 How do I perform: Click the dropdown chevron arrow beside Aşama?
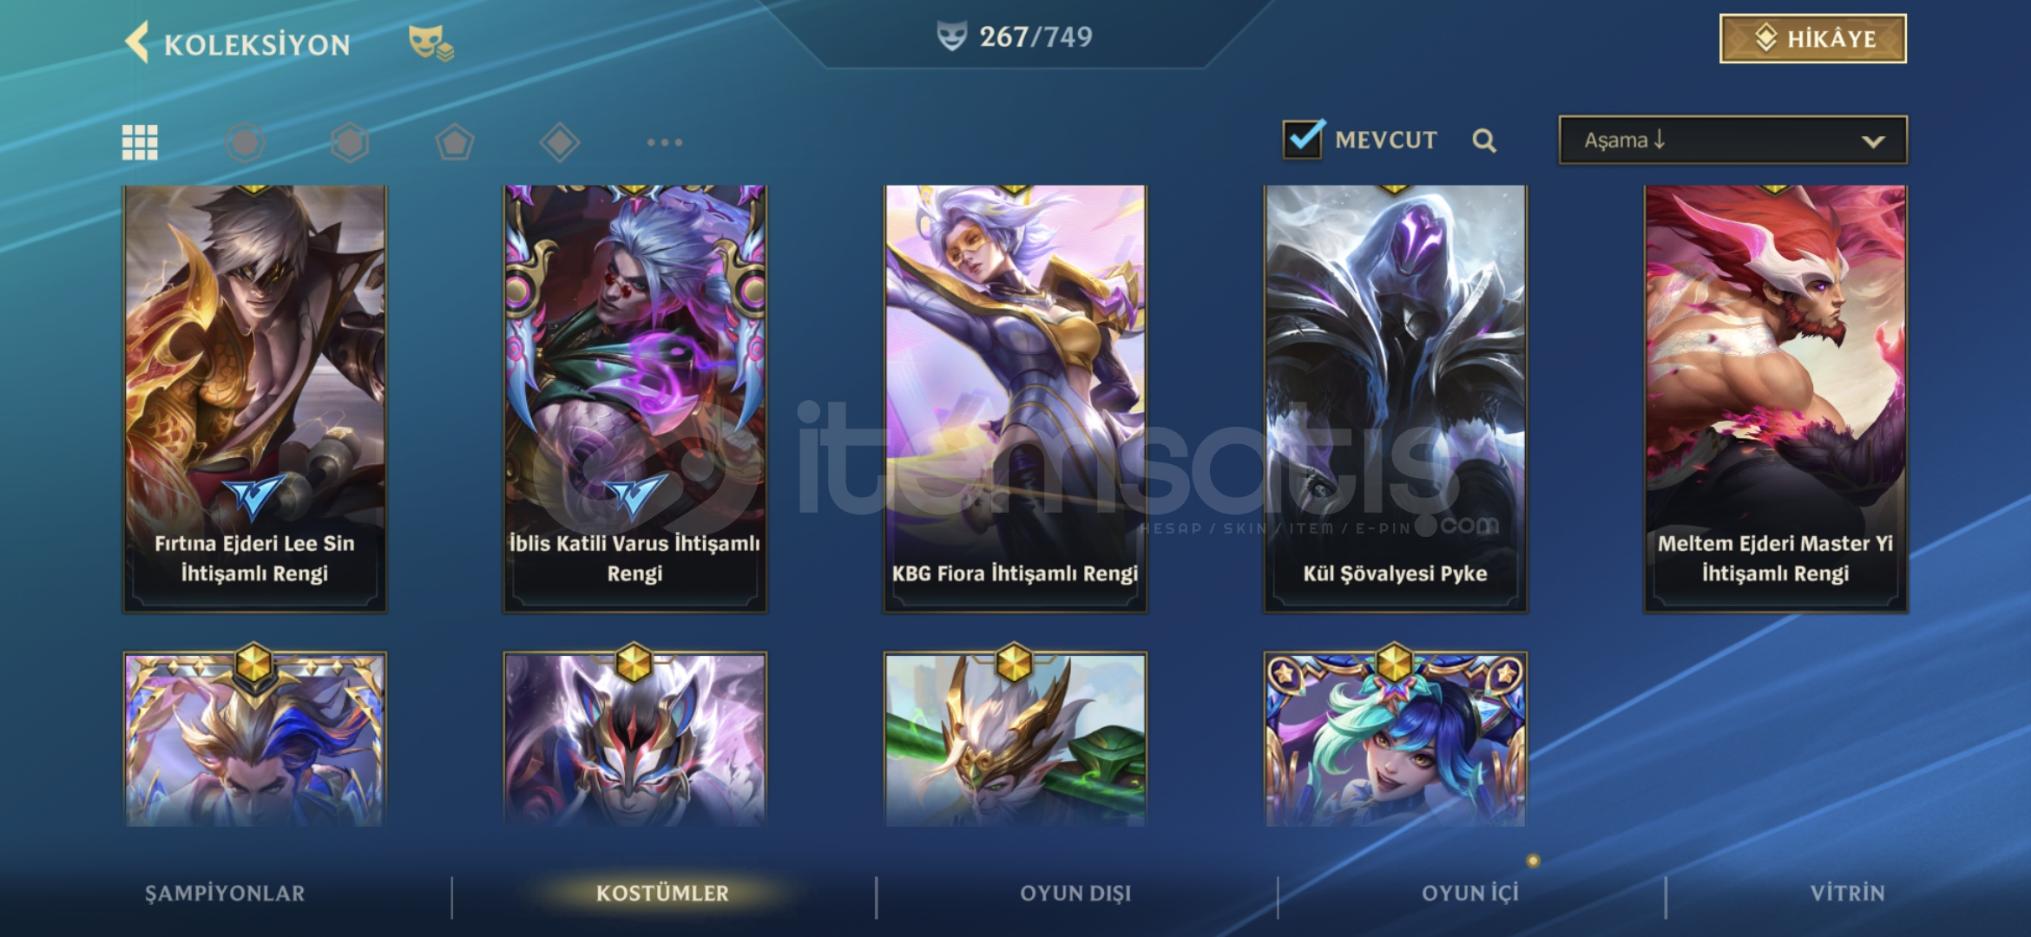1873,141
